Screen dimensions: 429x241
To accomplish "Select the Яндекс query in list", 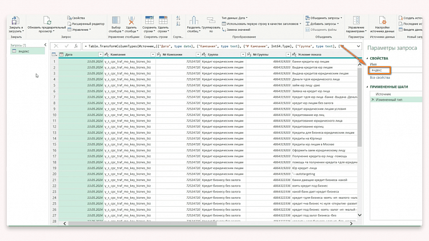I will (25, 51).
